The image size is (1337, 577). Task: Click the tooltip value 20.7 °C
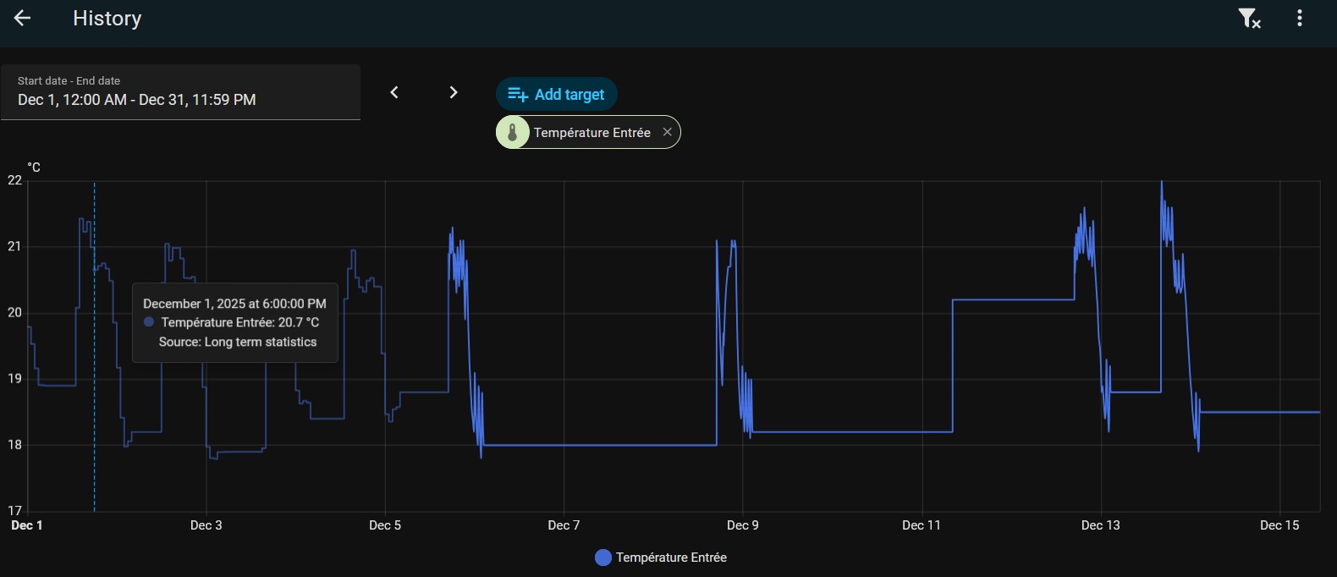299,322
